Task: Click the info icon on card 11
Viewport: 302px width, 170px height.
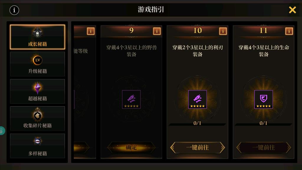Action: [x=289, y=31]
